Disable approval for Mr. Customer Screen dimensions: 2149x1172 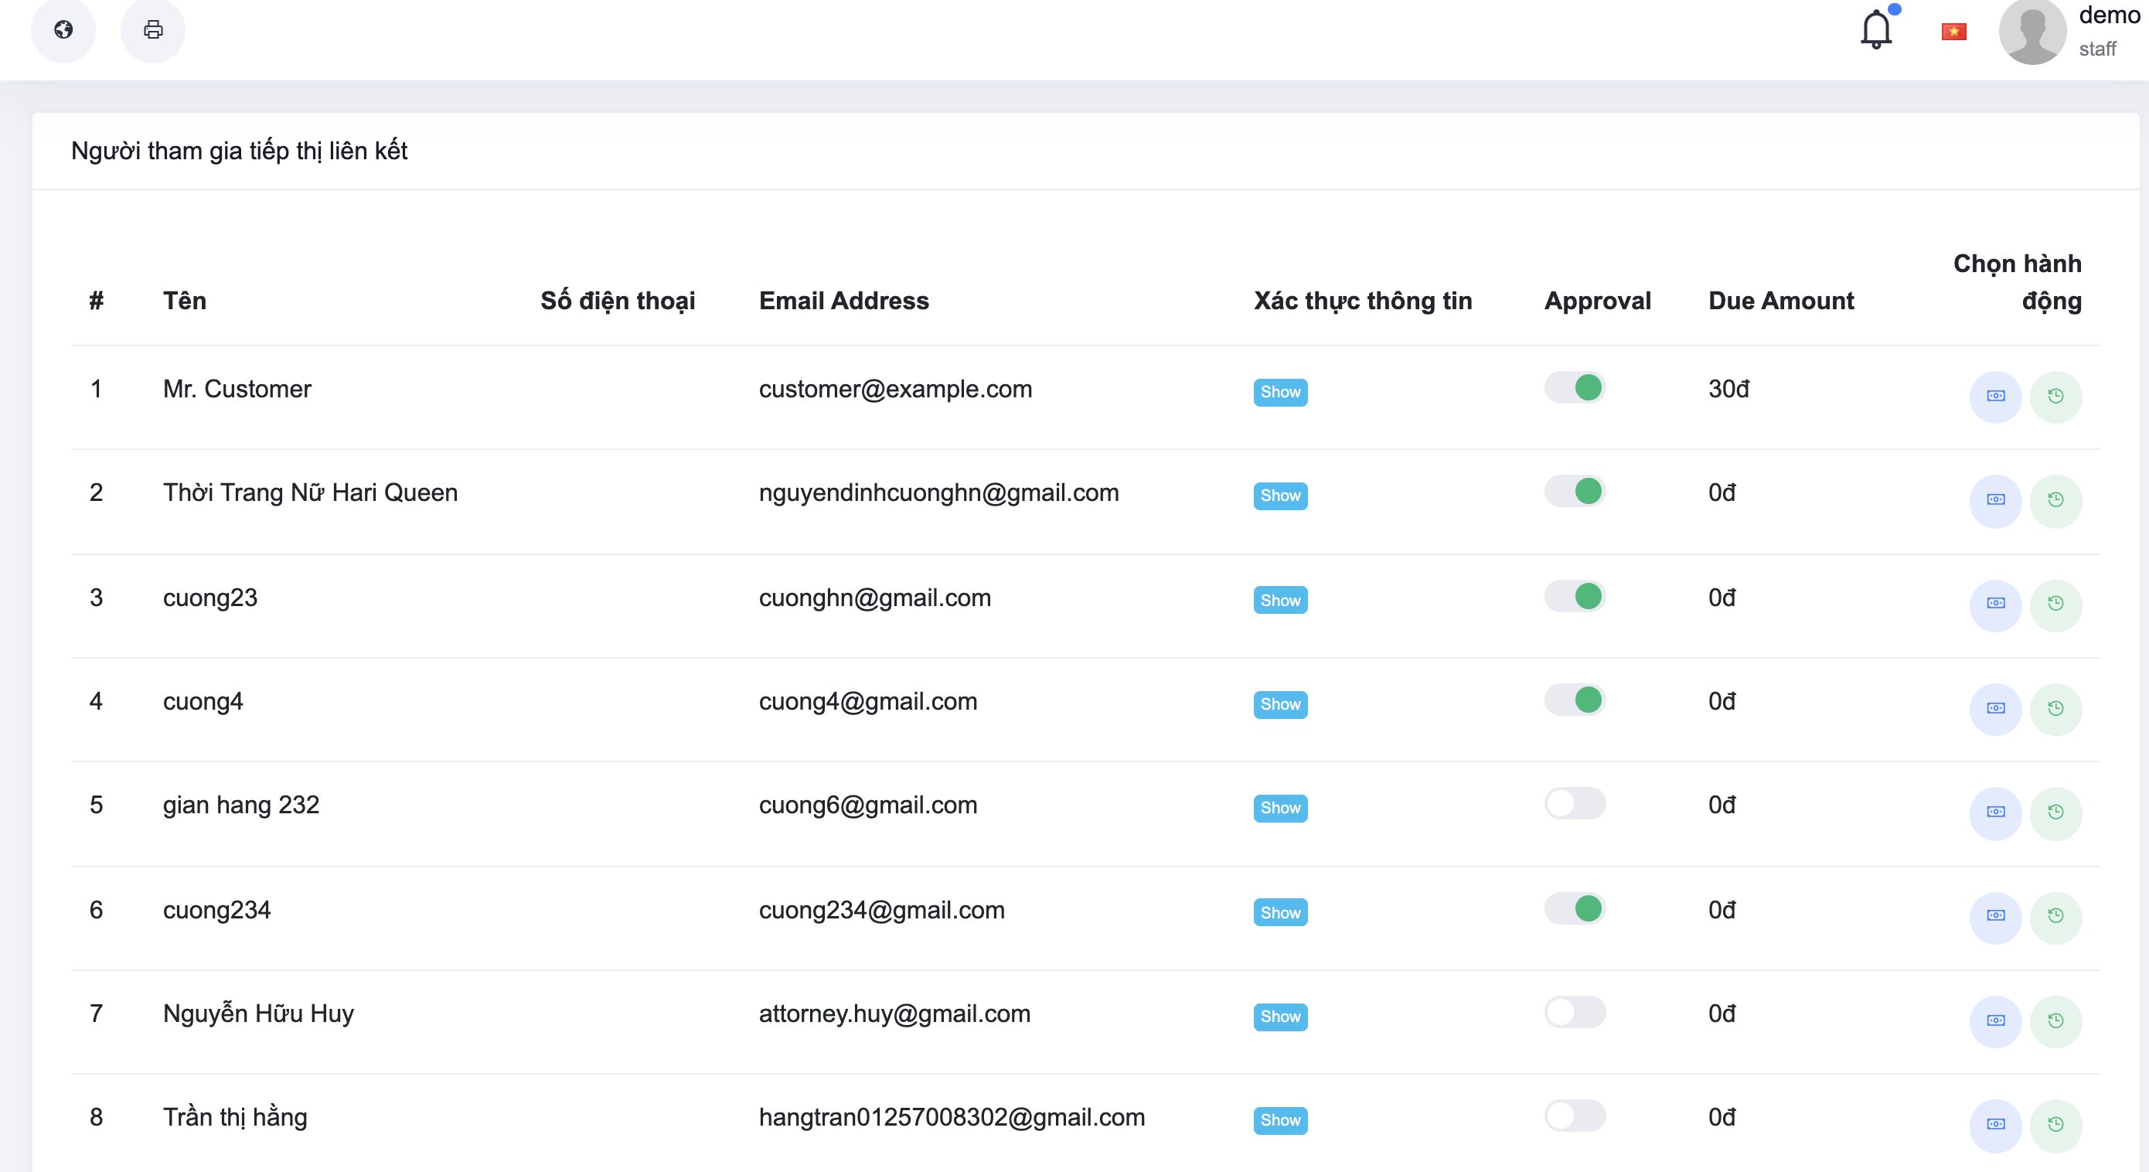tap(1574, 388)
